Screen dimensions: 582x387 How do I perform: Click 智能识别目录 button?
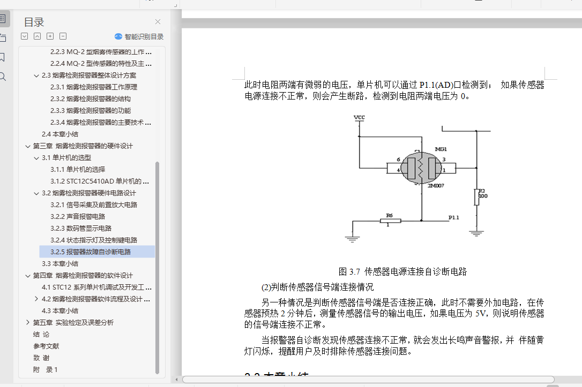click(x=139, y=36)
